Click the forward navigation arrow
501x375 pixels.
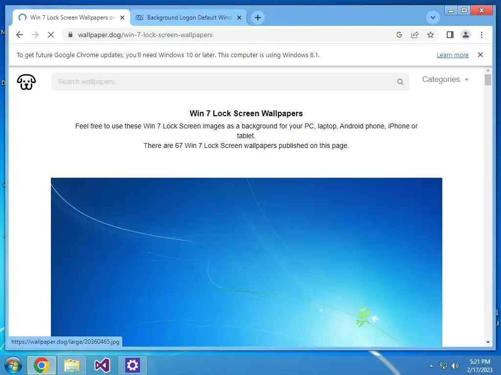click(x=35, y=35)
